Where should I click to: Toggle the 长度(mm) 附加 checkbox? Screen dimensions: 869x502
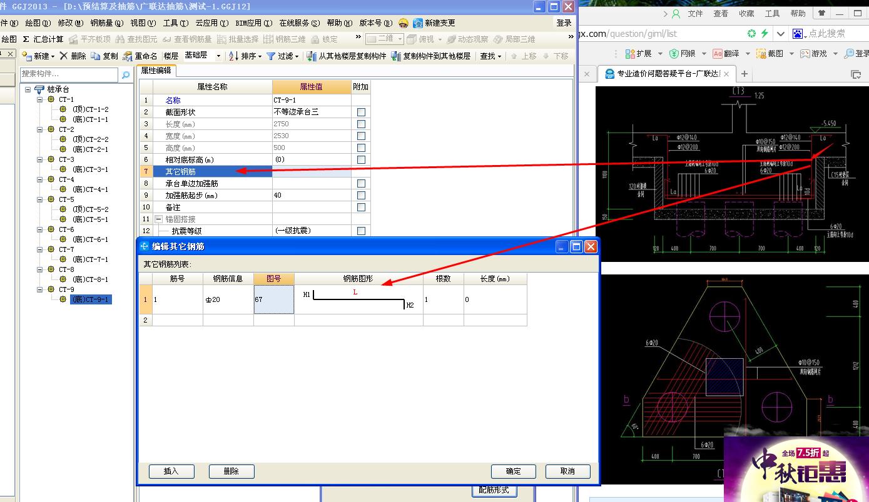[x=361, y=124]
